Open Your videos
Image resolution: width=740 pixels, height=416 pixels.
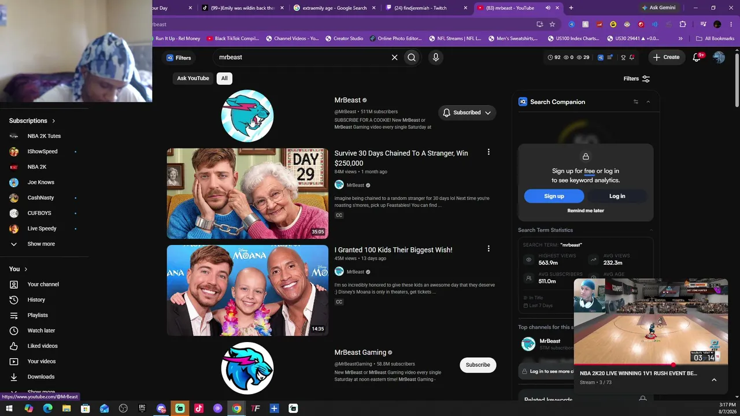point(42,361)
